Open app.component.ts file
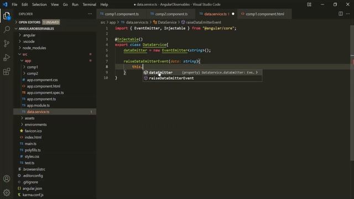Screen dimensions: 354x199 [x=41, y=99]
